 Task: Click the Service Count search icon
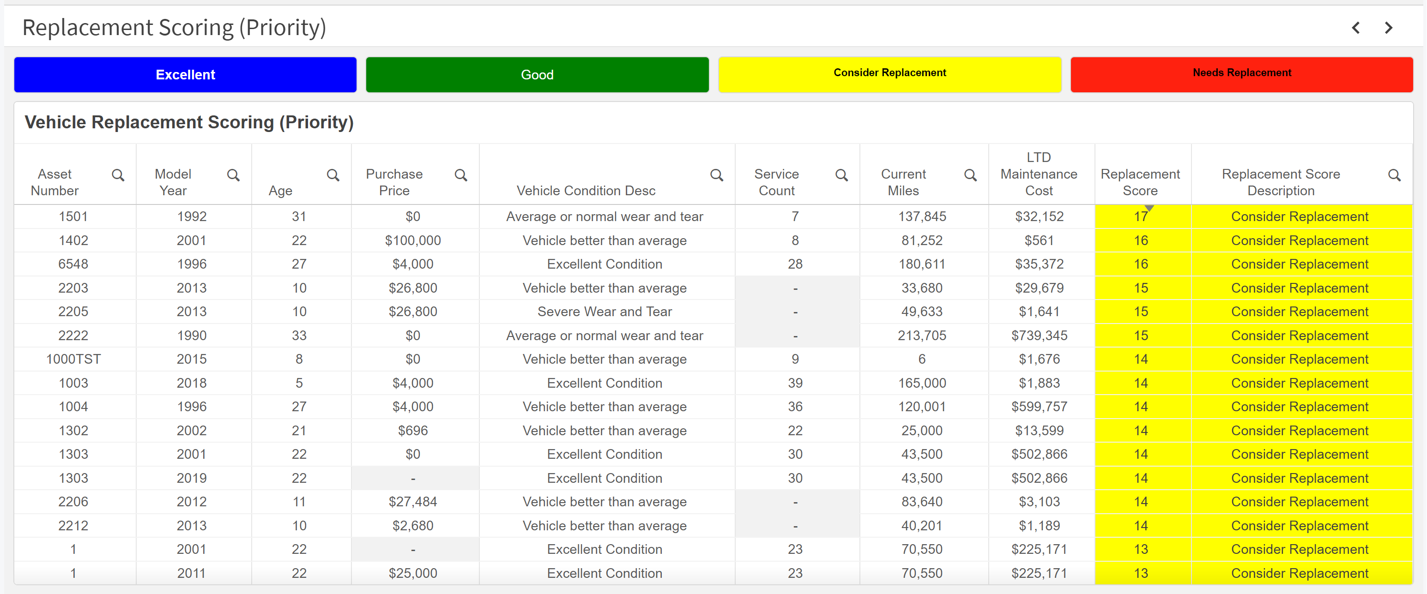[x=841, y=175]
